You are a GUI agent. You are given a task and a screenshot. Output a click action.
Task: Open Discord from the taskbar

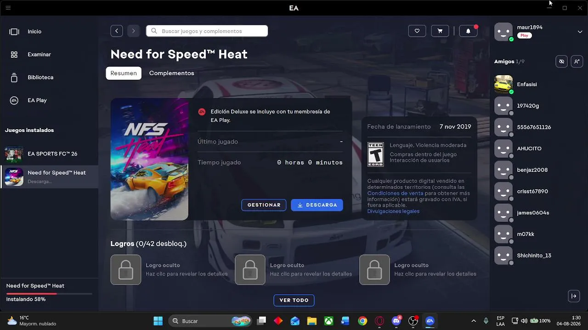pyautogui.click(x=396, y=321)
